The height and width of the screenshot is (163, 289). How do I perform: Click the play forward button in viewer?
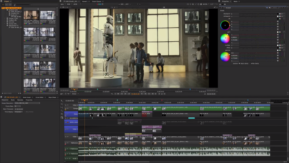pyautogui.click(x=142, y=94)
